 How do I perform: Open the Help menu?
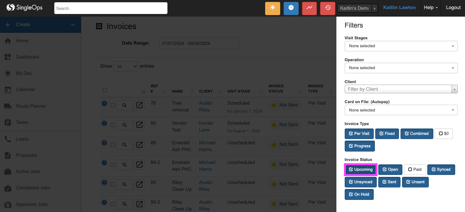431,8
